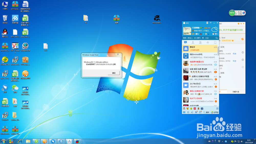This screenshot has height=144, width=256.
Task: Select the microKMS dragon icon
Action: tap(157, 19)
